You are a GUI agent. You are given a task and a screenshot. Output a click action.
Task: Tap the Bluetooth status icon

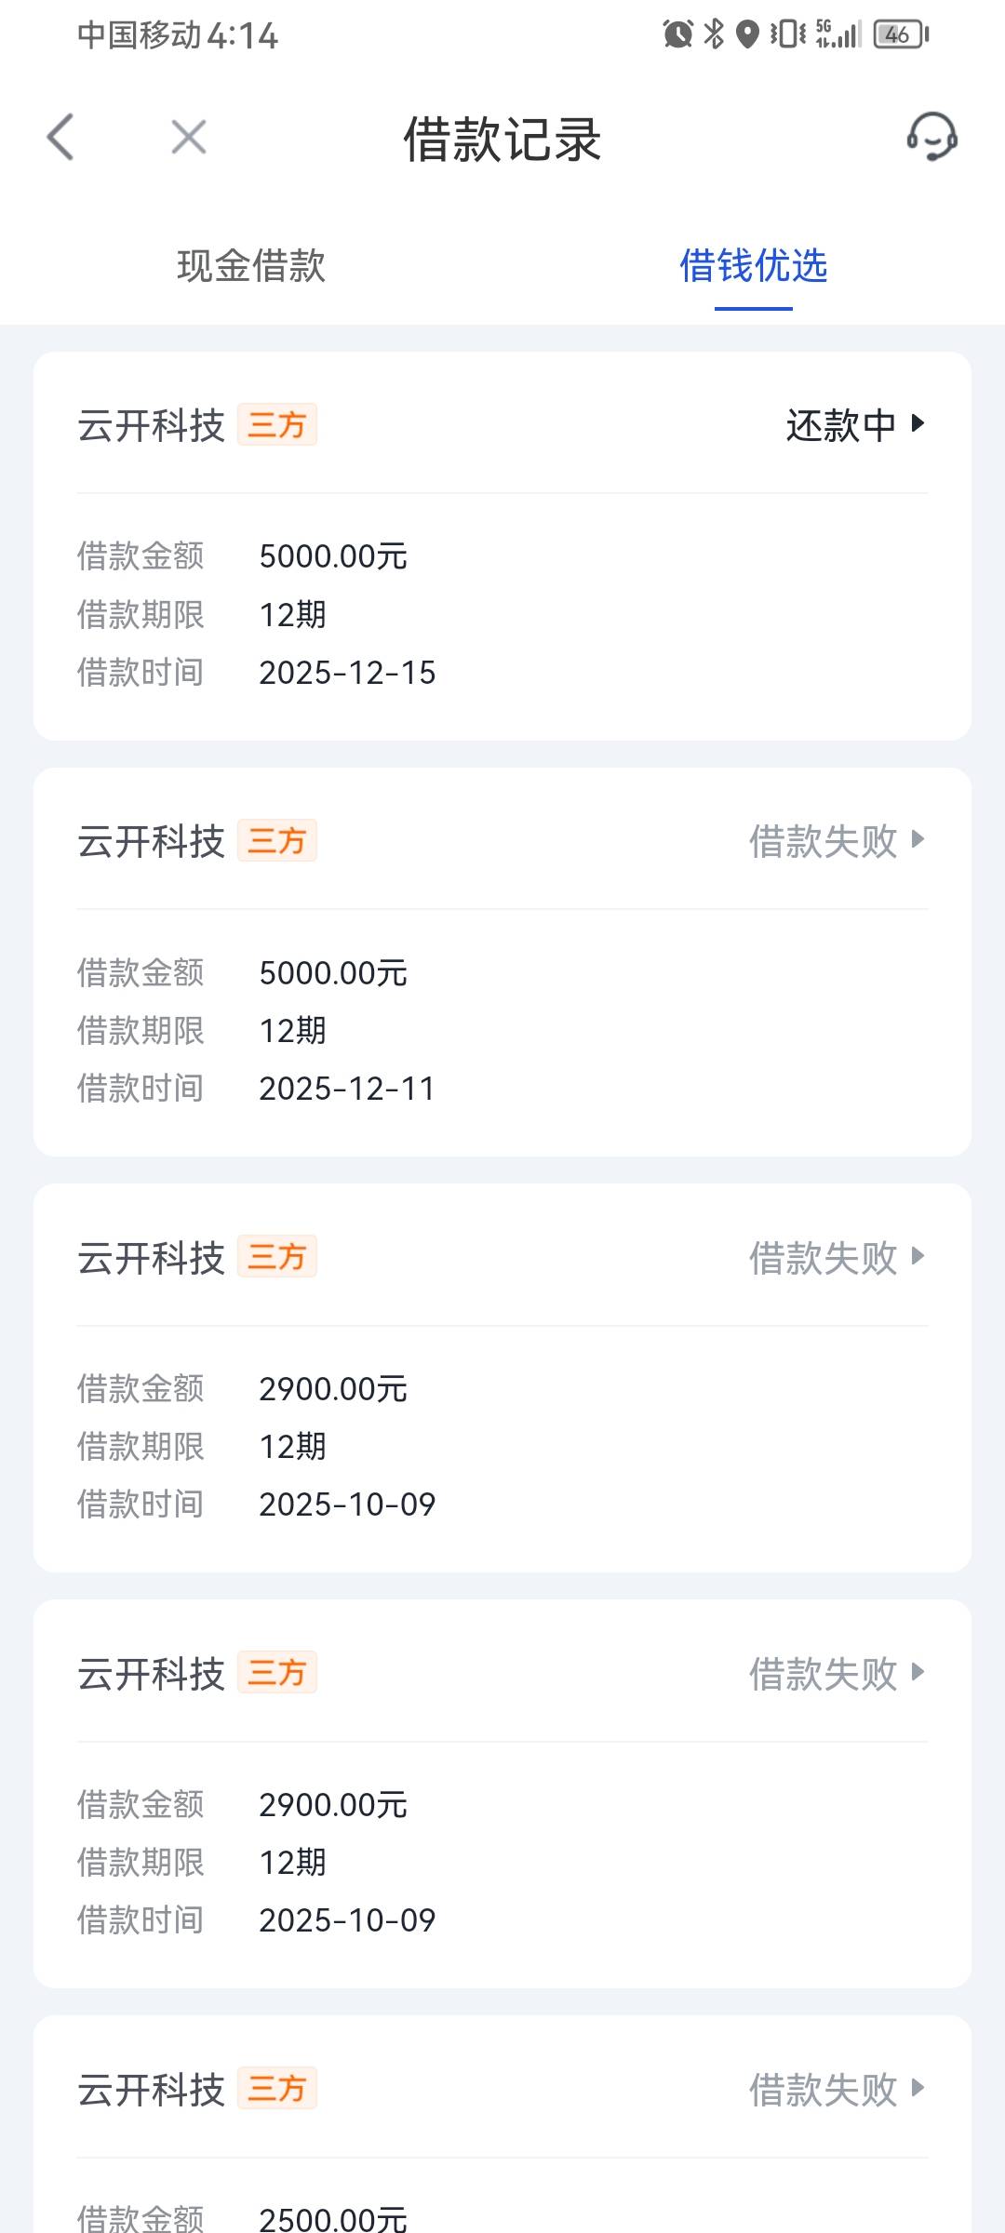click(714, 35)
